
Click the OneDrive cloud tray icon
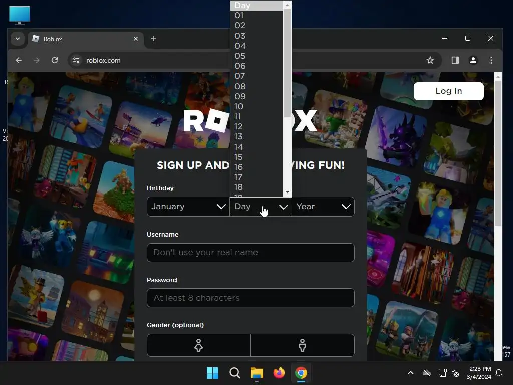point(427,373)
